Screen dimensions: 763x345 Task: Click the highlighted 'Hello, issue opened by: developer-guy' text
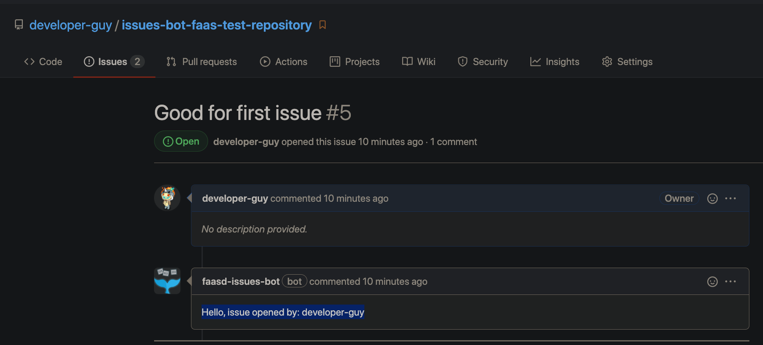pos(283,312)
